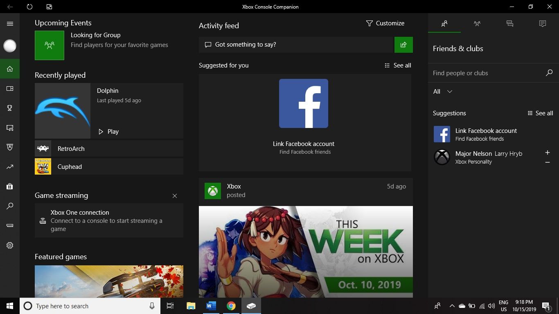Click the back arrow in title bar

(x=10, y=7)
